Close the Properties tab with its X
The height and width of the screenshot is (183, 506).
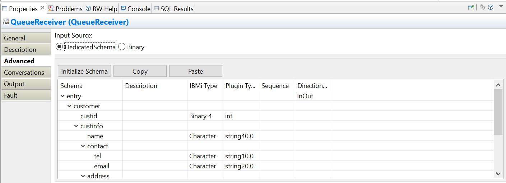(x=42, y=8)
